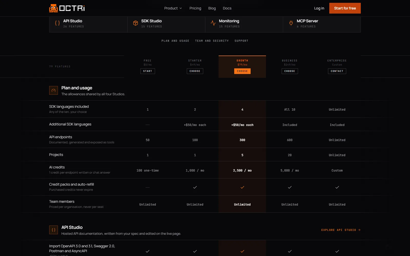Click the SDK Studio cube icon

tap(136, 23)
